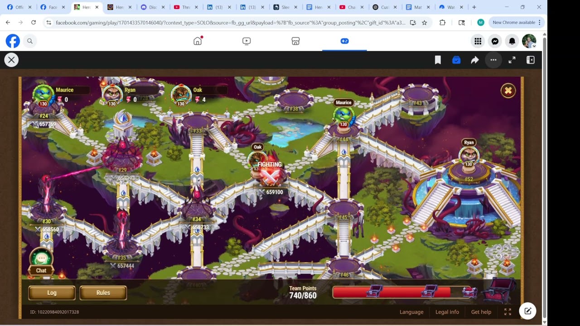Click Ryan's avatar on fountain #52
This screenshot has width=580, height=326.
click(469, 156)
